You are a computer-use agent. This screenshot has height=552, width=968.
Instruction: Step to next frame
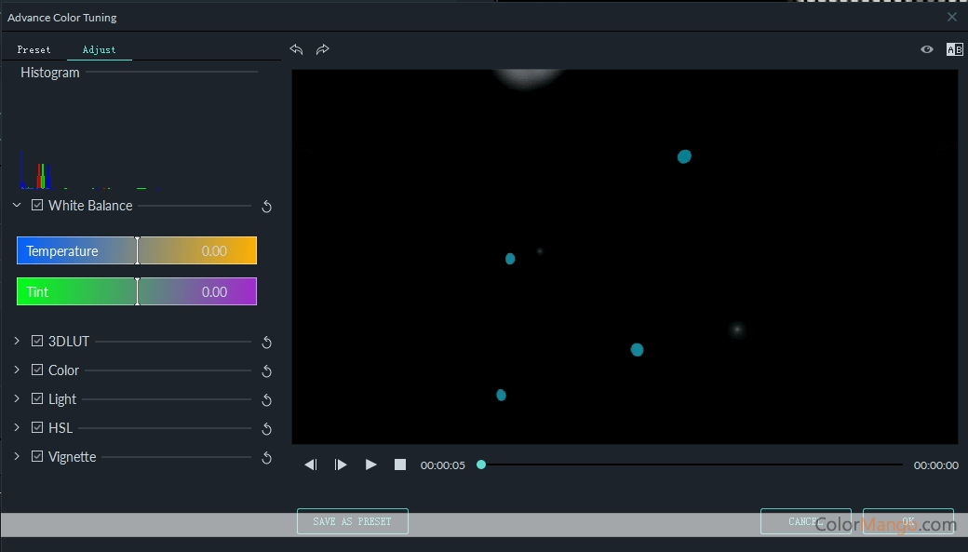pos(341,464)
